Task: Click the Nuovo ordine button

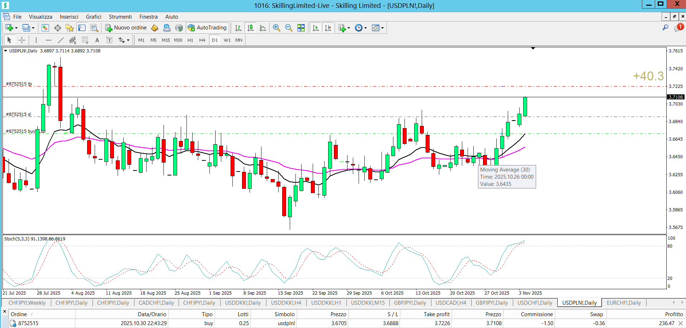Action: tap(126, 28)
